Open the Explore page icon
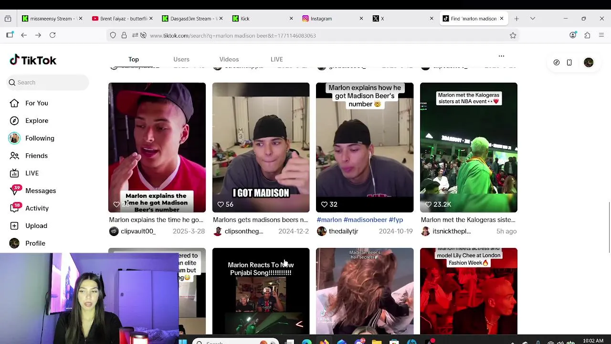611x344 pixels. [x=14, y=121]
